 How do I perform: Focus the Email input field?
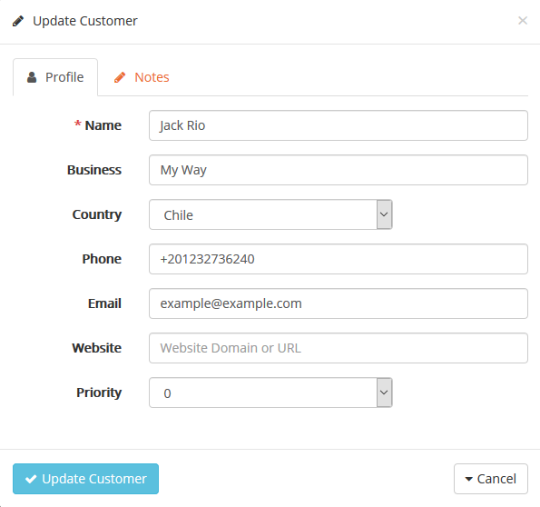[x=339, y=303]
